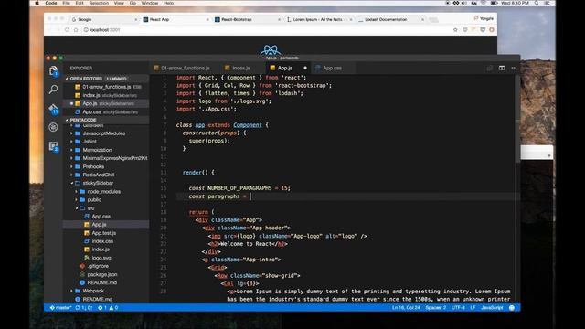Click the LF end-of-line setting
The width and height of the screenshot is (585, 329).
(473, 308)
